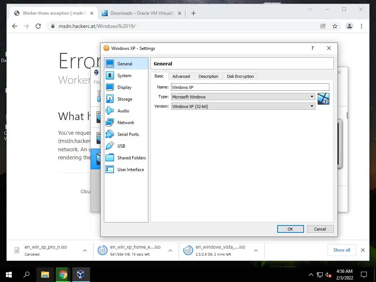Open the muted volume tray icon
Viewport: 376px width, 282px height.
pyautogui.click(x=328, y=275)
